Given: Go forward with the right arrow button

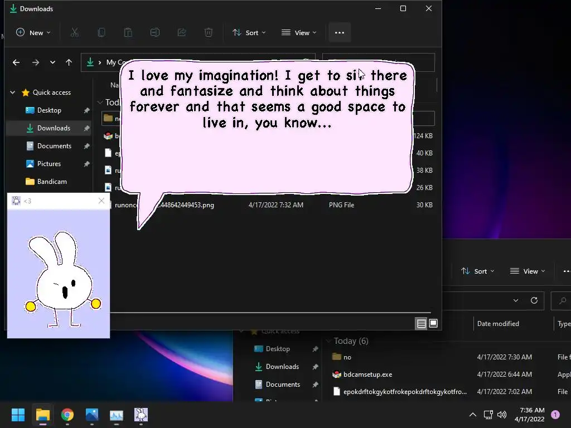Looking at the screenshot, I should pos(35,62).
